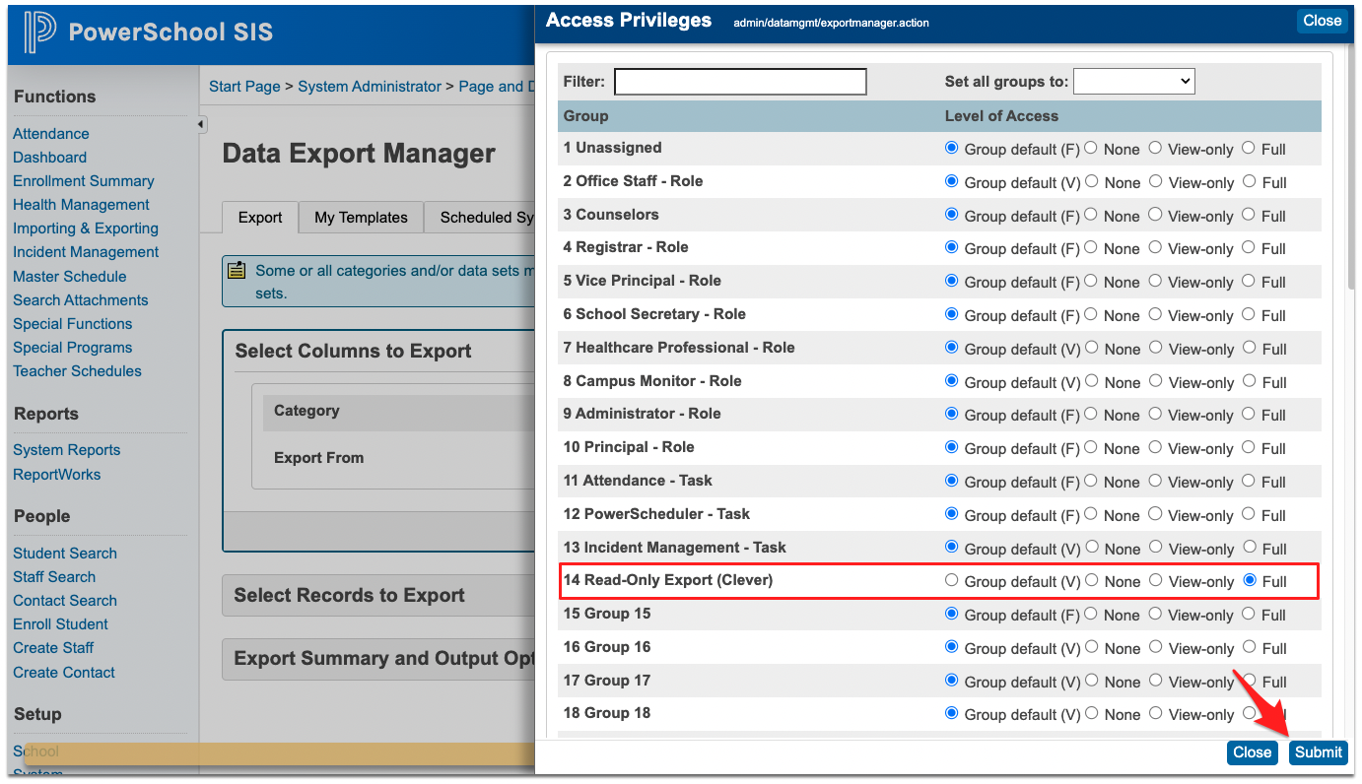Expand Select Records to Export section
The image size is (1362, 784).
tap(349, 596)
